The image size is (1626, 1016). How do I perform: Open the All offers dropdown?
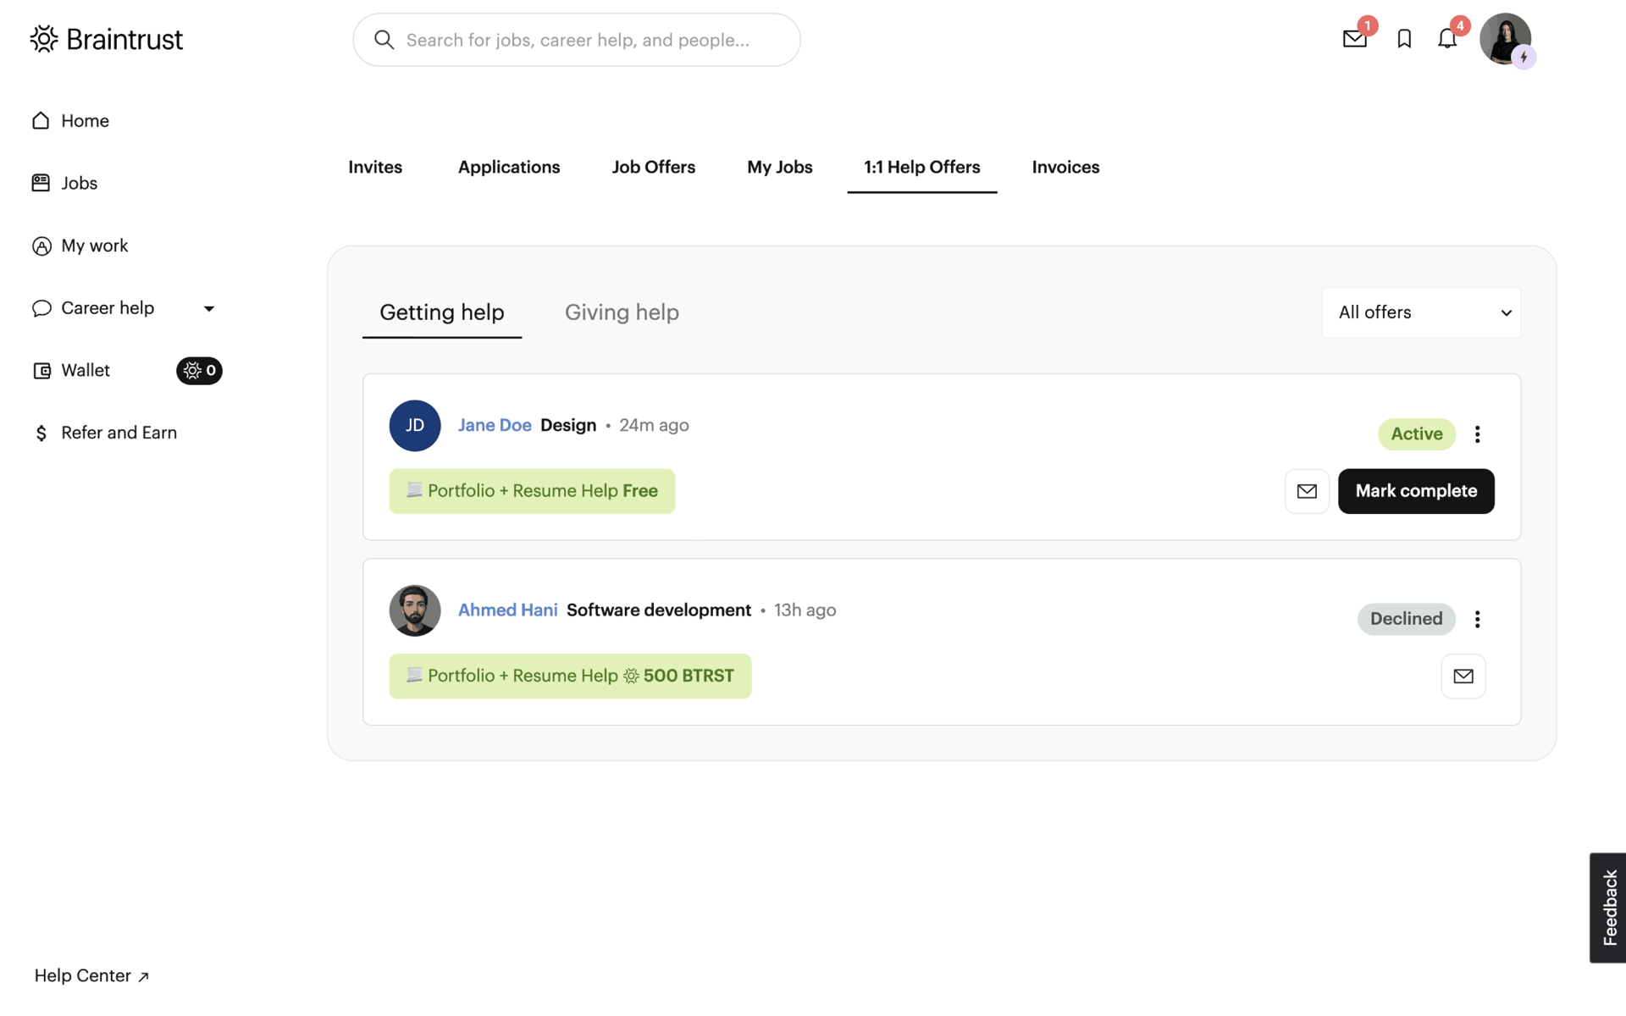click(x=1420, y=312)
